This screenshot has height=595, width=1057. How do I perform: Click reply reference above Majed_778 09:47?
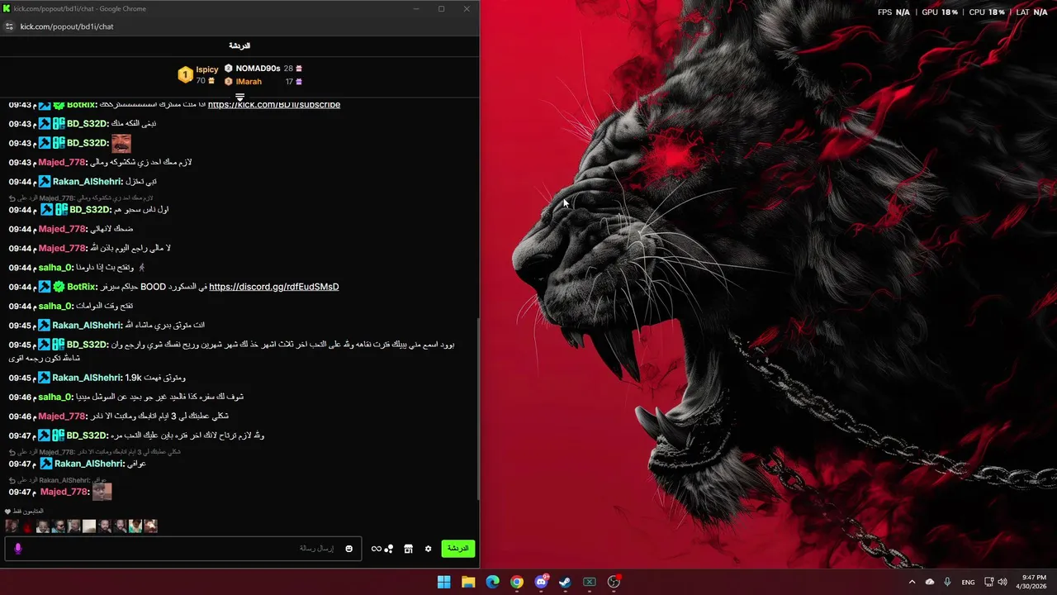pyautogui.click(x=58, y=480)
